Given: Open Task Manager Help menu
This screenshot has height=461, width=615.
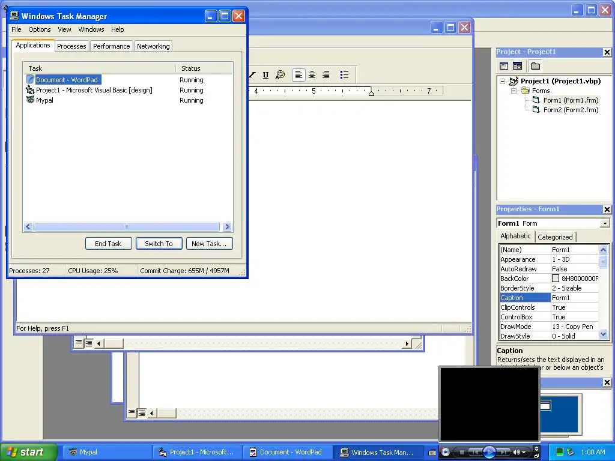Looking at the screenshot, I should click(x=117, y=29).
